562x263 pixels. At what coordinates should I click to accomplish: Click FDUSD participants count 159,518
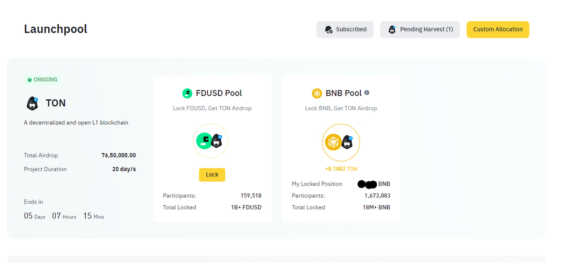[251, 196]
